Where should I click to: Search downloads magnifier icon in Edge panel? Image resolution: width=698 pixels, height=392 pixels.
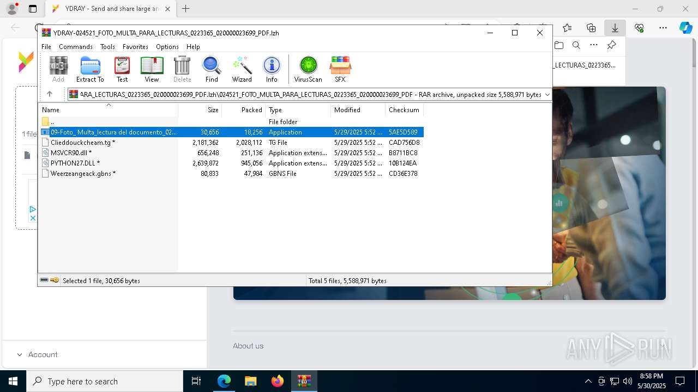pos(576,45)
